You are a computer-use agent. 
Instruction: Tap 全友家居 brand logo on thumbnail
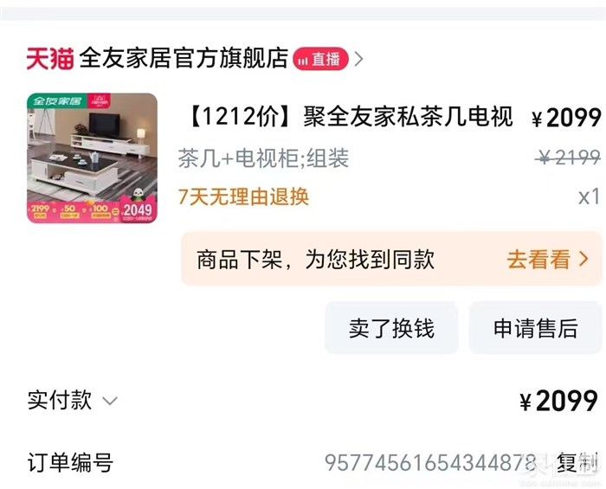(57, 100)
